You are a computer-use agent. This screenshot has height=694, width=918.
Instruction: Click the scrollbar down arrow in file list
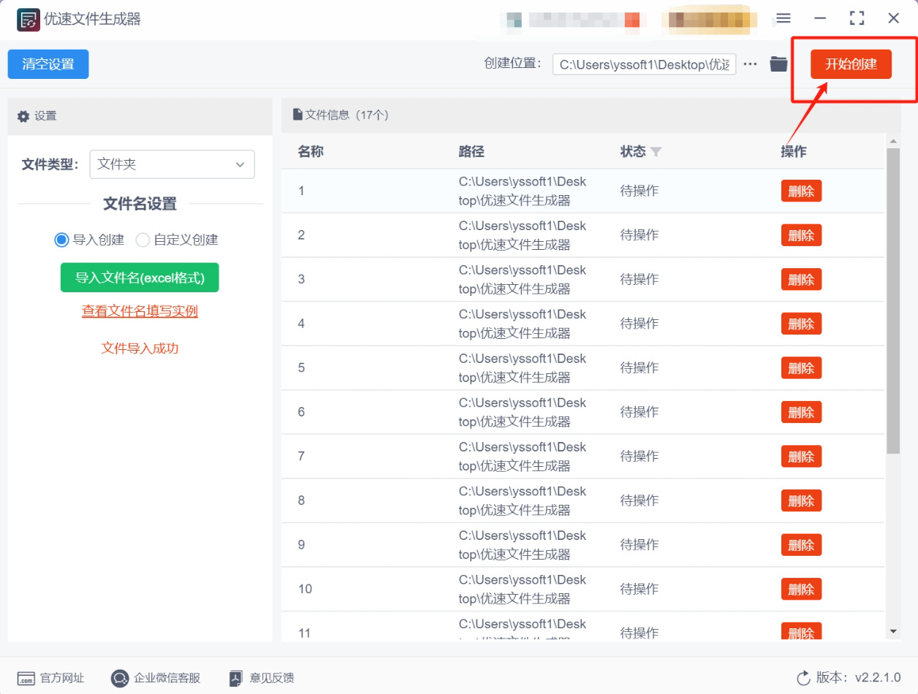[893, 631]
